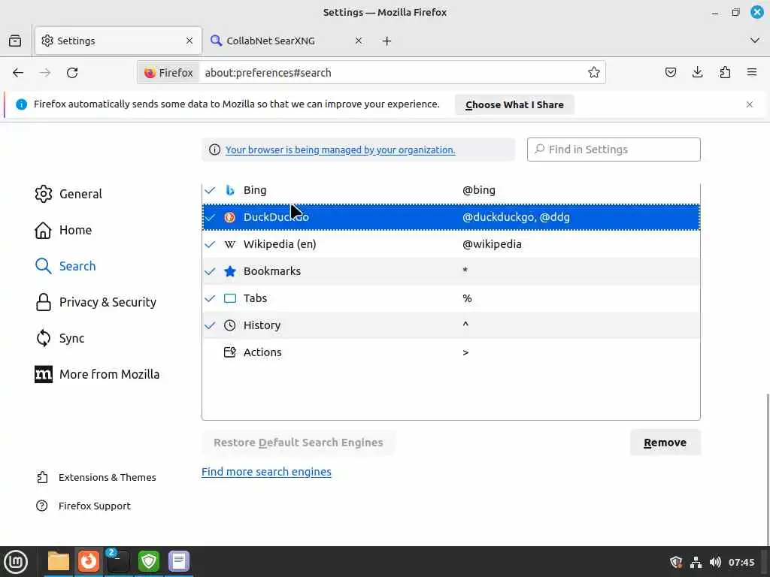Screen dimensions: 770x577
Task: Click the Firefox identity icon in address bar
Action: tap(168, 73)
